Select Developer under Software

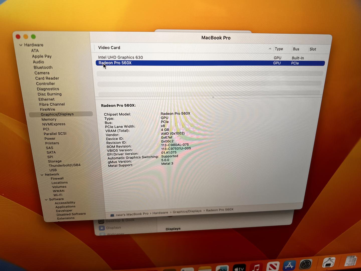(x=64, y=211)
